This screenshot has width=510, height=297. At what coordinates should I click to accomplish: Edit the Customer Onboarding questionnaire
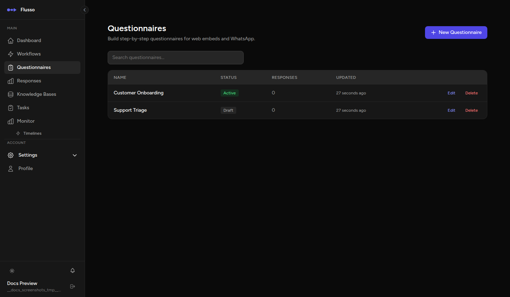[x=451, y=93]
